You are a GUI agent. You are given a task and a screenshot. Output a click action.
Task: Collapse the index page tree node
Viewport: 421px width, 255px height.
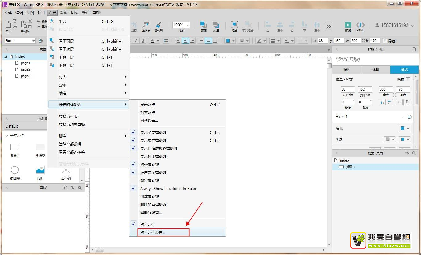coord(6,56)
